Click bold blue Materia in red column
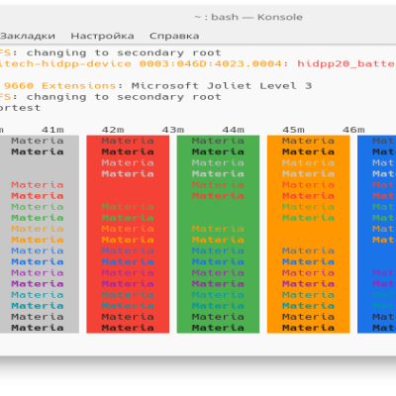Screen dimensions: 396x396 tap(128, 261)
